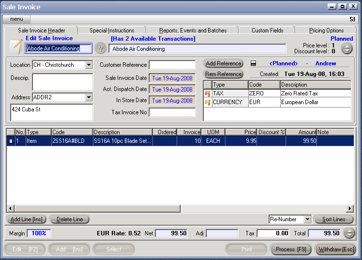The height and width of the screenshot is (260, 362).
Task: Click the Tax Invoice No field
Action: pyautogui.click(x=172, y=112)
